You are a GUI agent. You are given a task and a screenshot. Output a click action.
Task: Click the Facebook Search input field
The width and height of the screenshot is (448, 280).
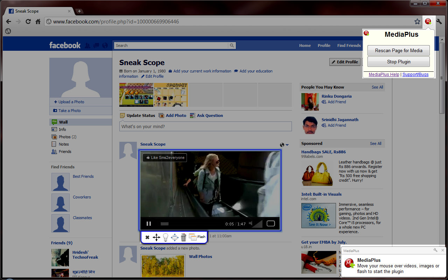171,45
